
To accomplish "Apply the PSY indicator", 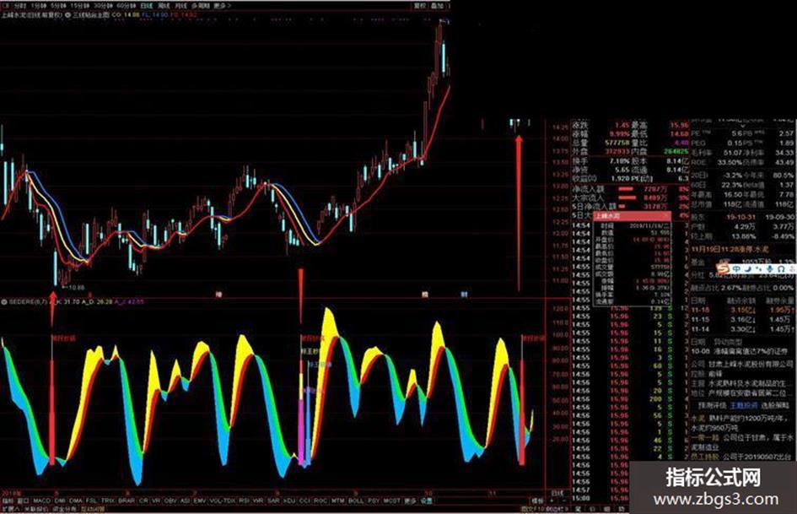I will (x=373, y=500).
